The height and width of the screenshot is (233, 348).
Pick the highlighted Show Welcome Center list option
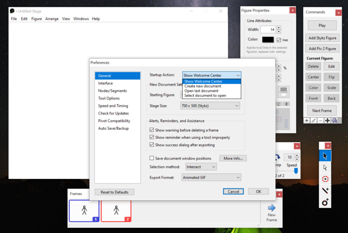[211, 82]
